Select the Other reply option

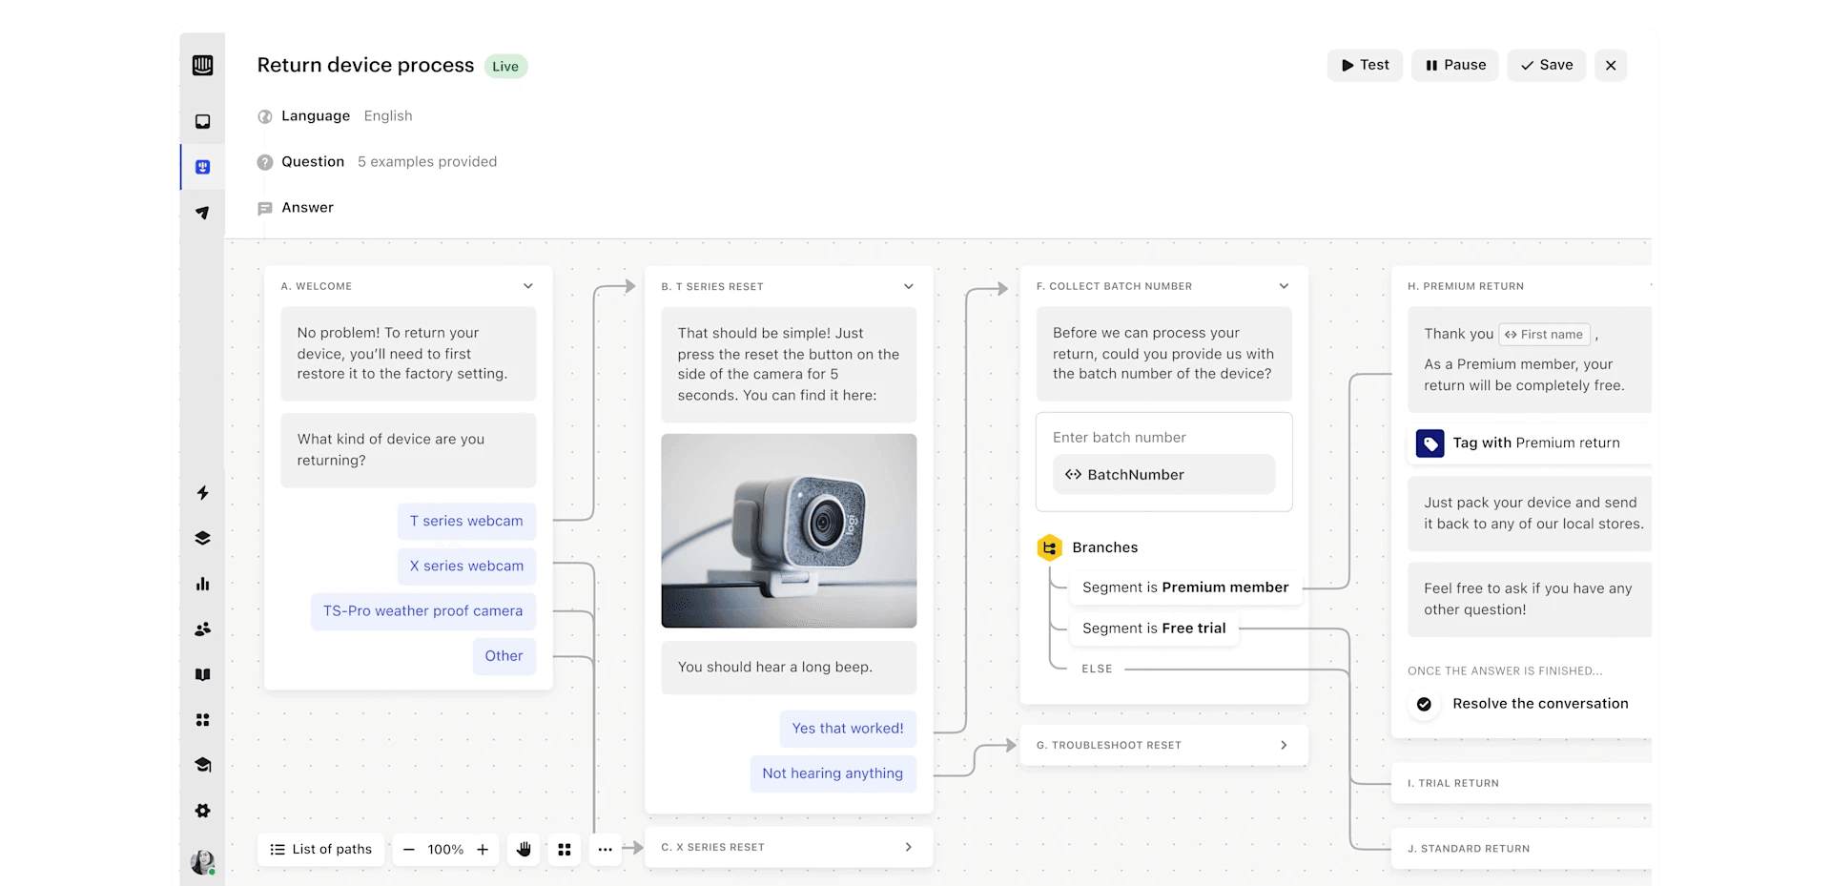[x=504, y=656]
